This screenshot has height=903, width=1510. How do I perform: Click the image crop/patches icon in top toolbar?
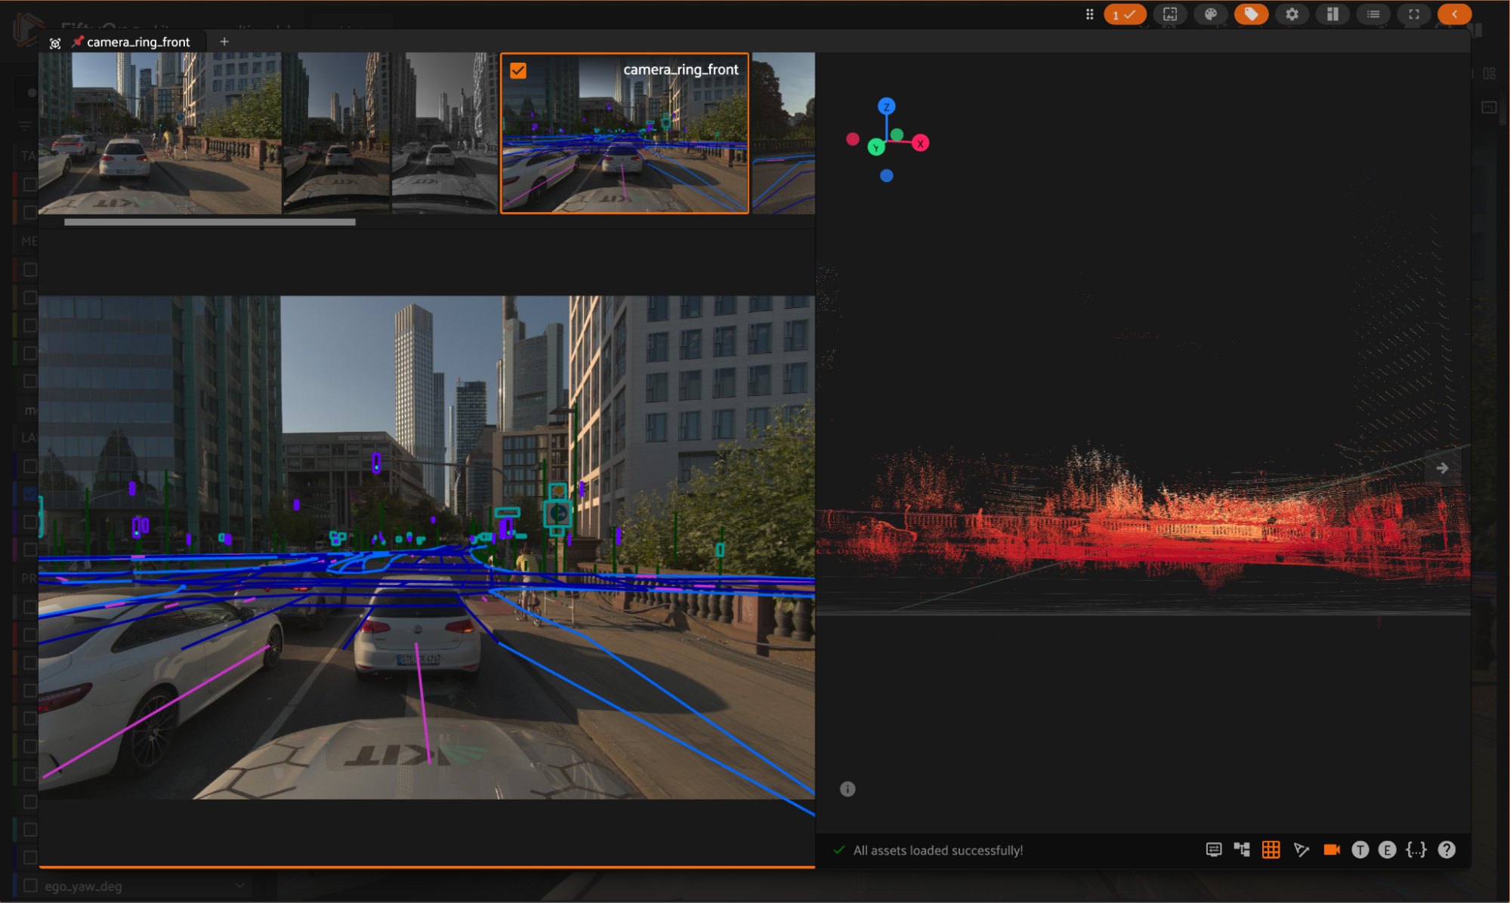coord(1170,14)
